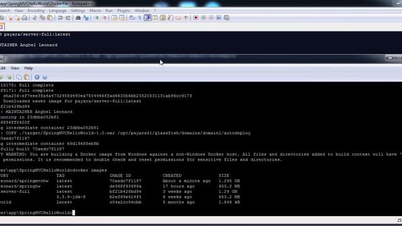Stop macro recording icon

(204, 18)
